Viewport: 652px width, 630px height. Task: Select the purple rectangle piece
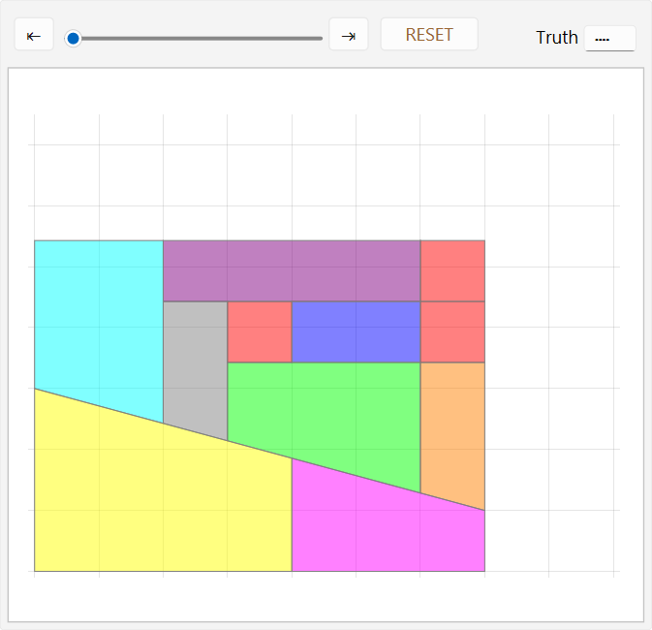(x=291, y=270)
